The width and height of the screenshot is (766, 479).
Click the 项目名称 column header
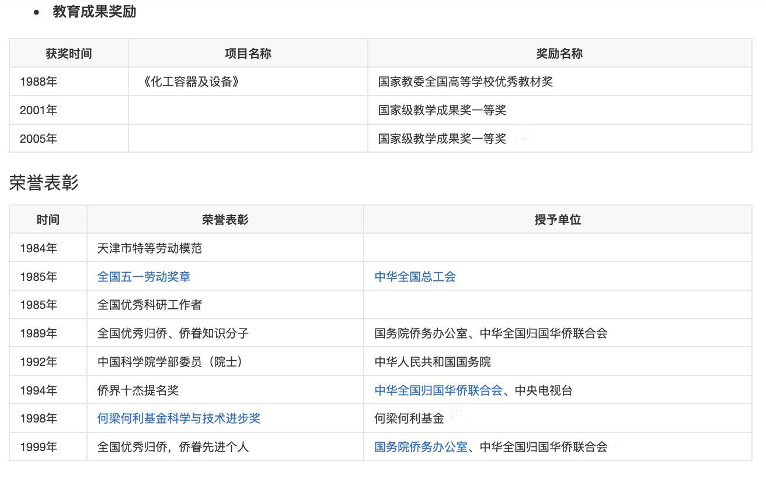coord(248,54)
